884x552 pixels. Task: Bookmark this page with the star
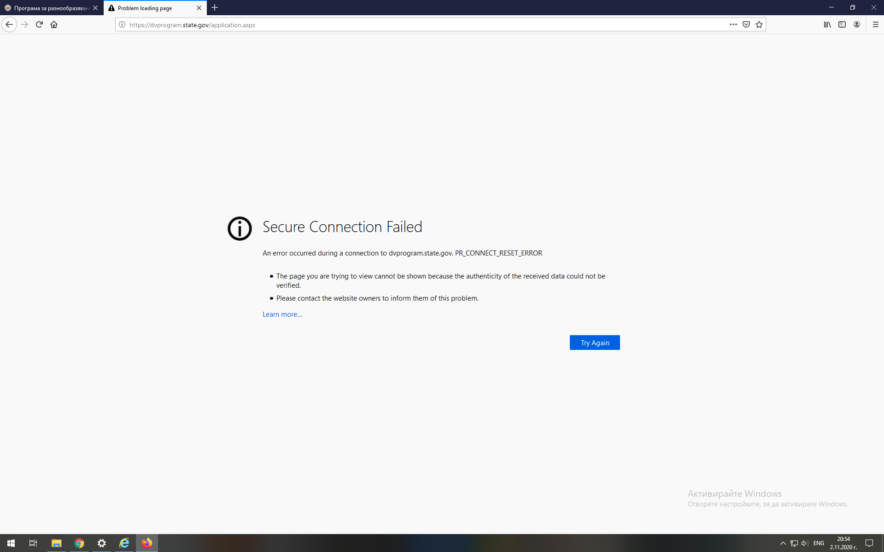[x=759, y=25]
